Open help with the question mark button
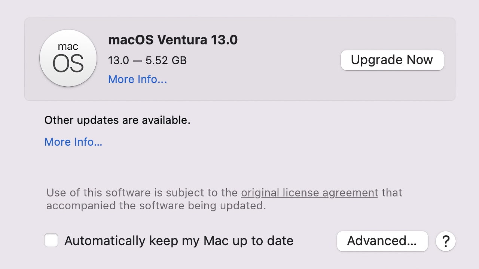This screenshot has width=479, height=269. coord(446,241)
